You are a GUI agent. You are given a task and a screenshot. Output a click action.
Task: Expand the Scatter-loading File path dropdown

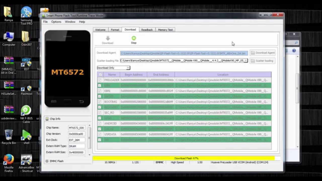click(x=246, y=60)
